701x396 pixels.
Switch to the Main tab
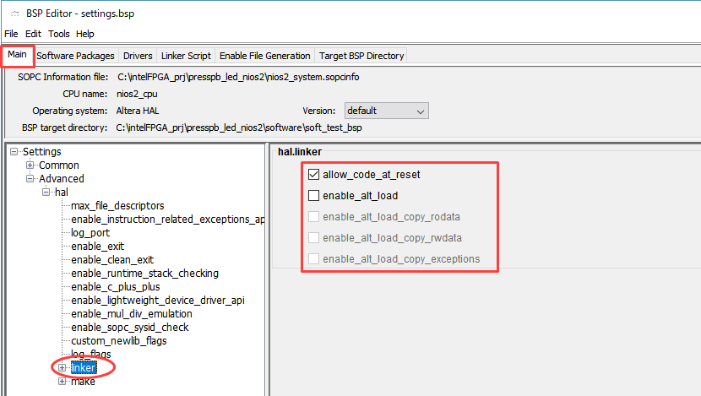coord(17,55)
